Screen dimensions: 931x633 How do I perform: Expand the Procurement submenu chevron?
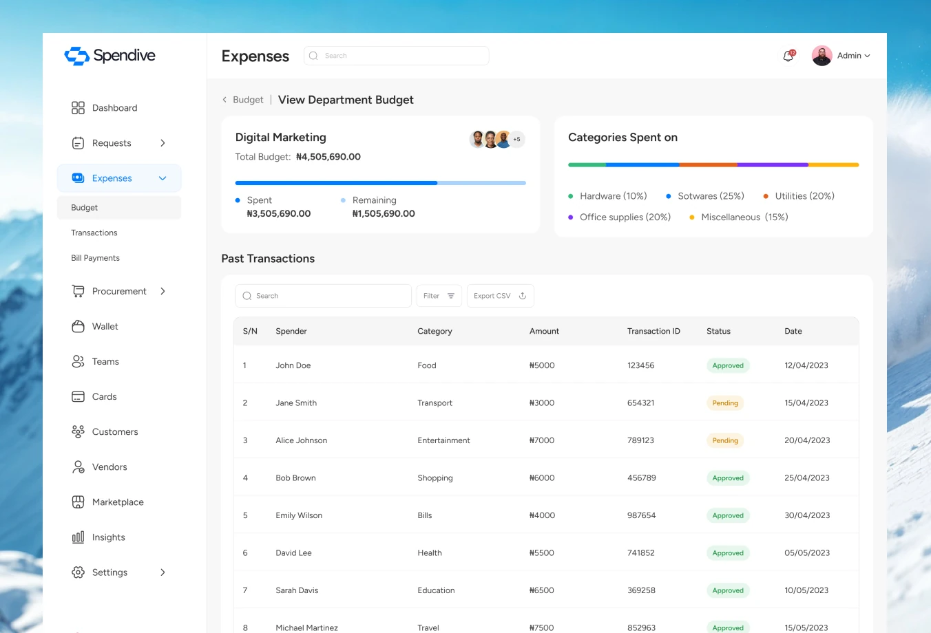pyautogui.click(x=163, y=291)
